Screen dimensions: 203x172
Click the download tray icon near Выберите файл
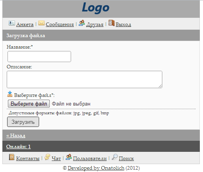(x=10, y=94)
